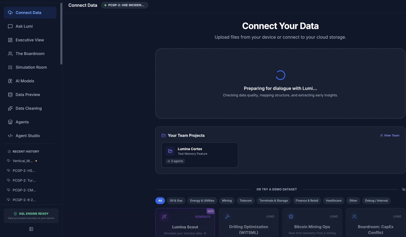Click the Data Preview database icon
Screen dimensions: 406x237
[x=10, y=95]
